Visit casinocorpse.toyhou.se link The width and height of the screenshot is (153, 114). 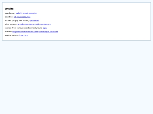point(48,32)
